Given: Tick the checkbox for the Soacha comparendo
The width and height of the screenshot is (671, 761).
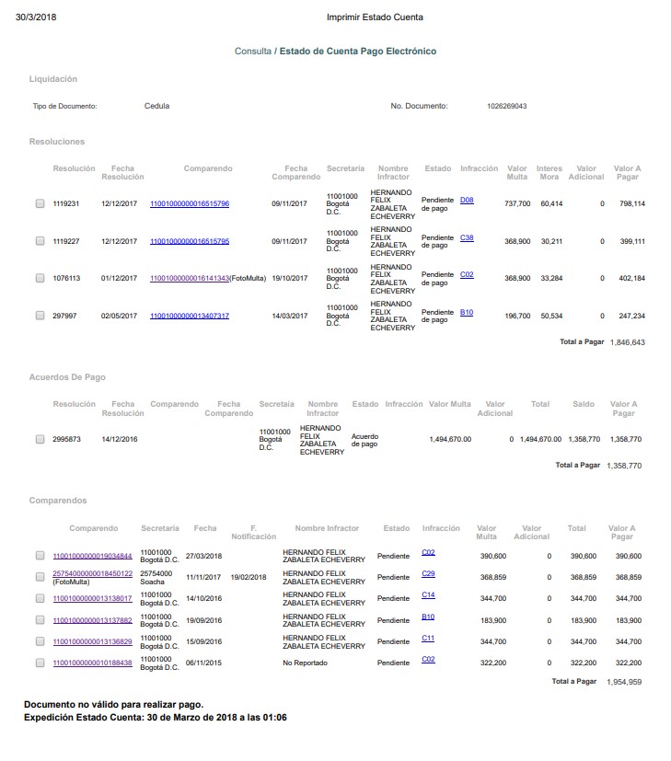Looking at the screenshot, I should point(40,577).
